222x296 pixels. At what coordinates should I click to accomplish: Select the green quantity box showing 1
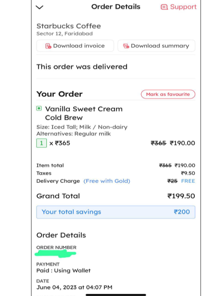coord(41,142)
